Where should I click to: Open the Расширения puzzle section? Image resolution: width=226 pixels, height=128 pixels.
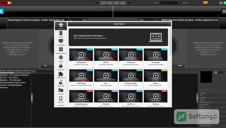pyautogui.click(x=61, y=75)
